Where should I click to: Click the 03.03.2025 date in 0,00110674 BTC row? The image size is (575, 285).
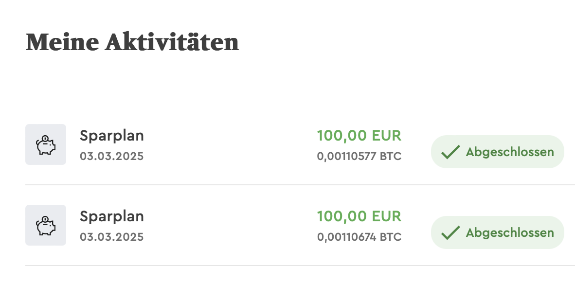[x=112, y=237]
